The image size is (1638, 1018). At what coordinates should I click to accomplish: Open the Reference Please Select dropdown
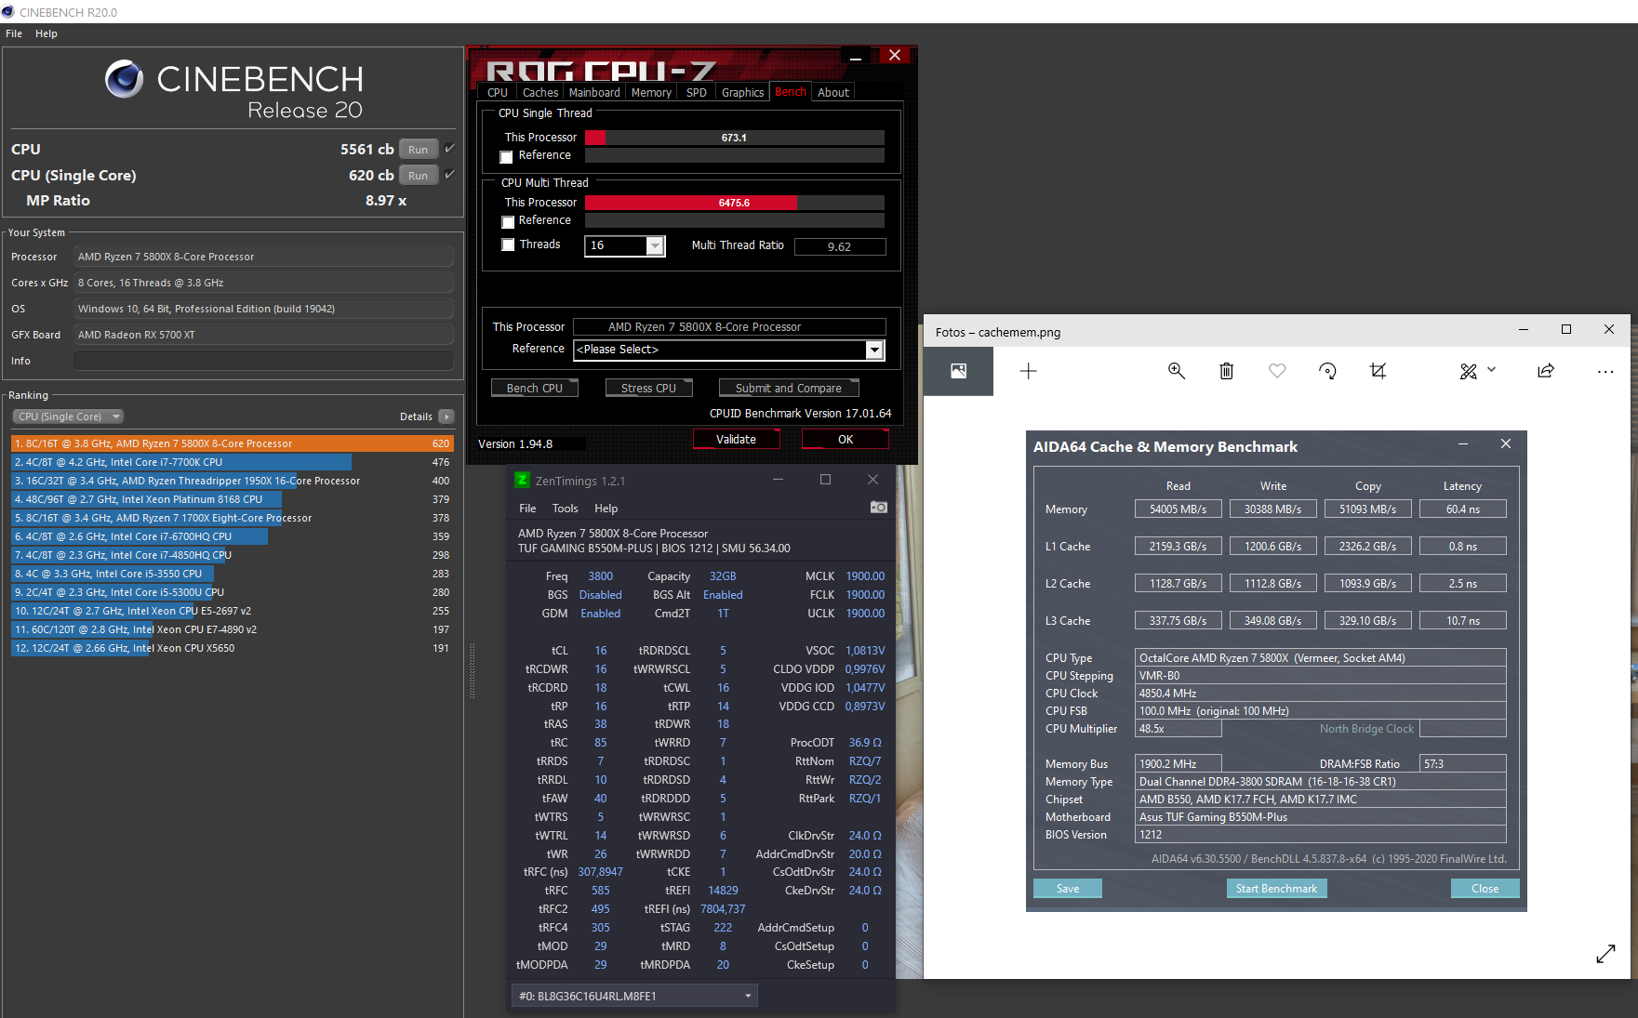click(x=874, y=350)
